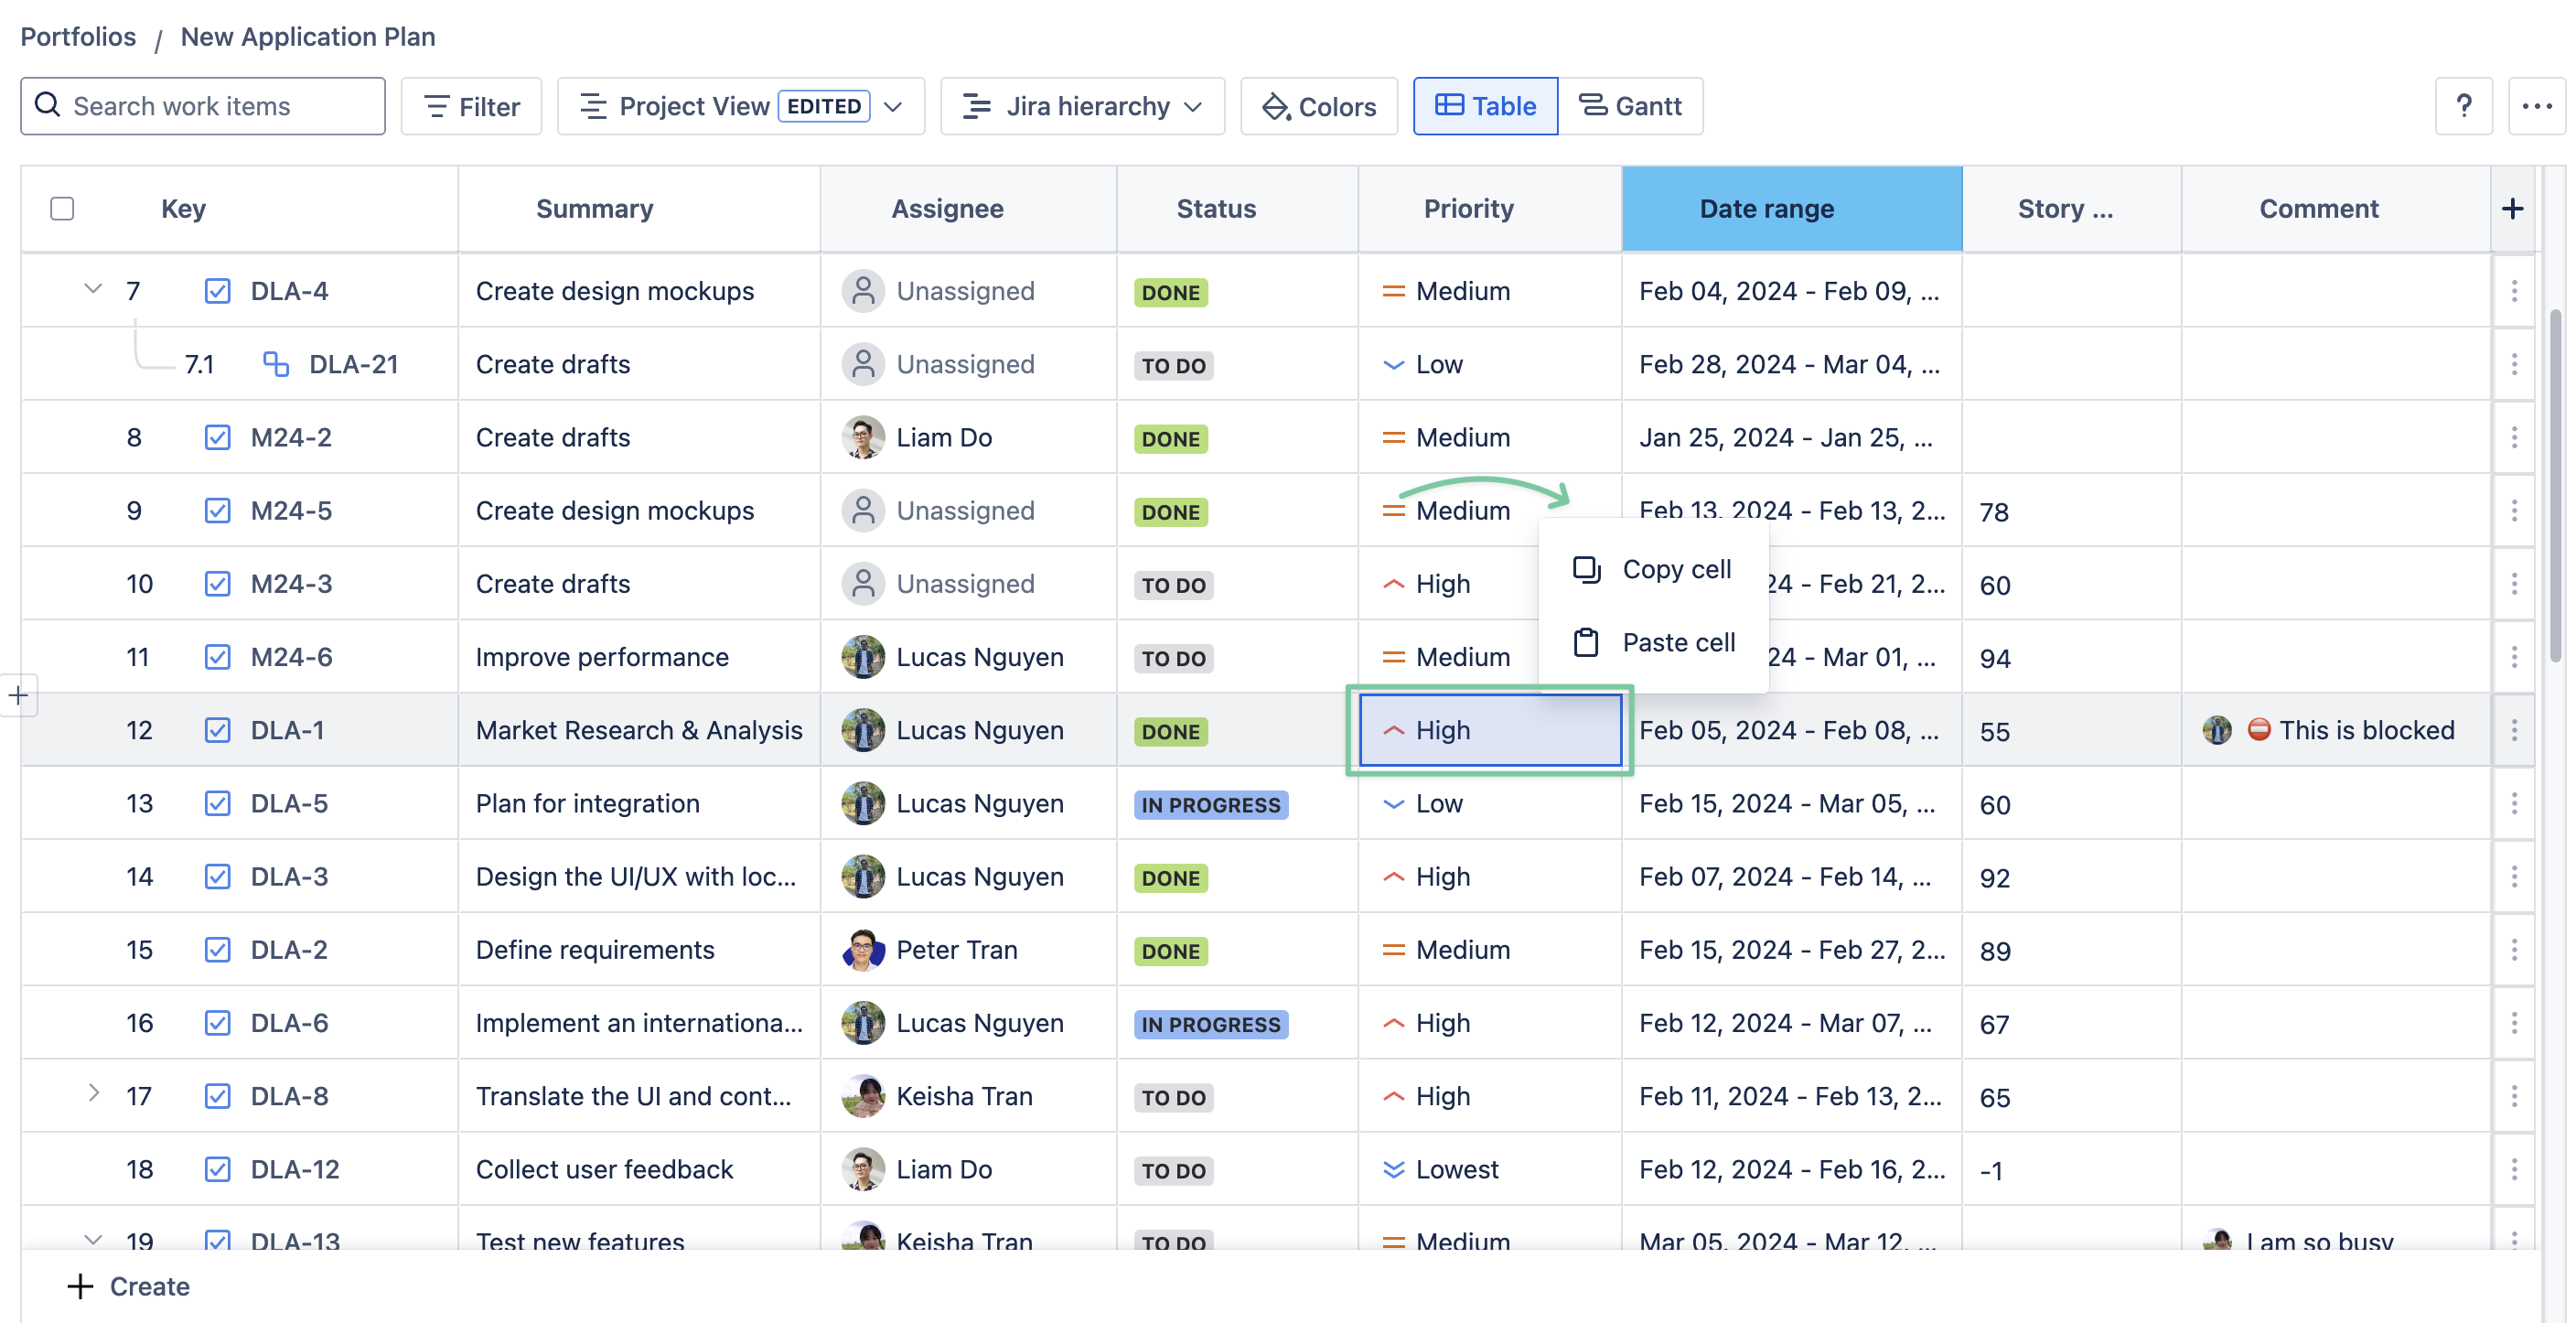Expand the DLA-8 row chevron

[x=93, y=1094]
